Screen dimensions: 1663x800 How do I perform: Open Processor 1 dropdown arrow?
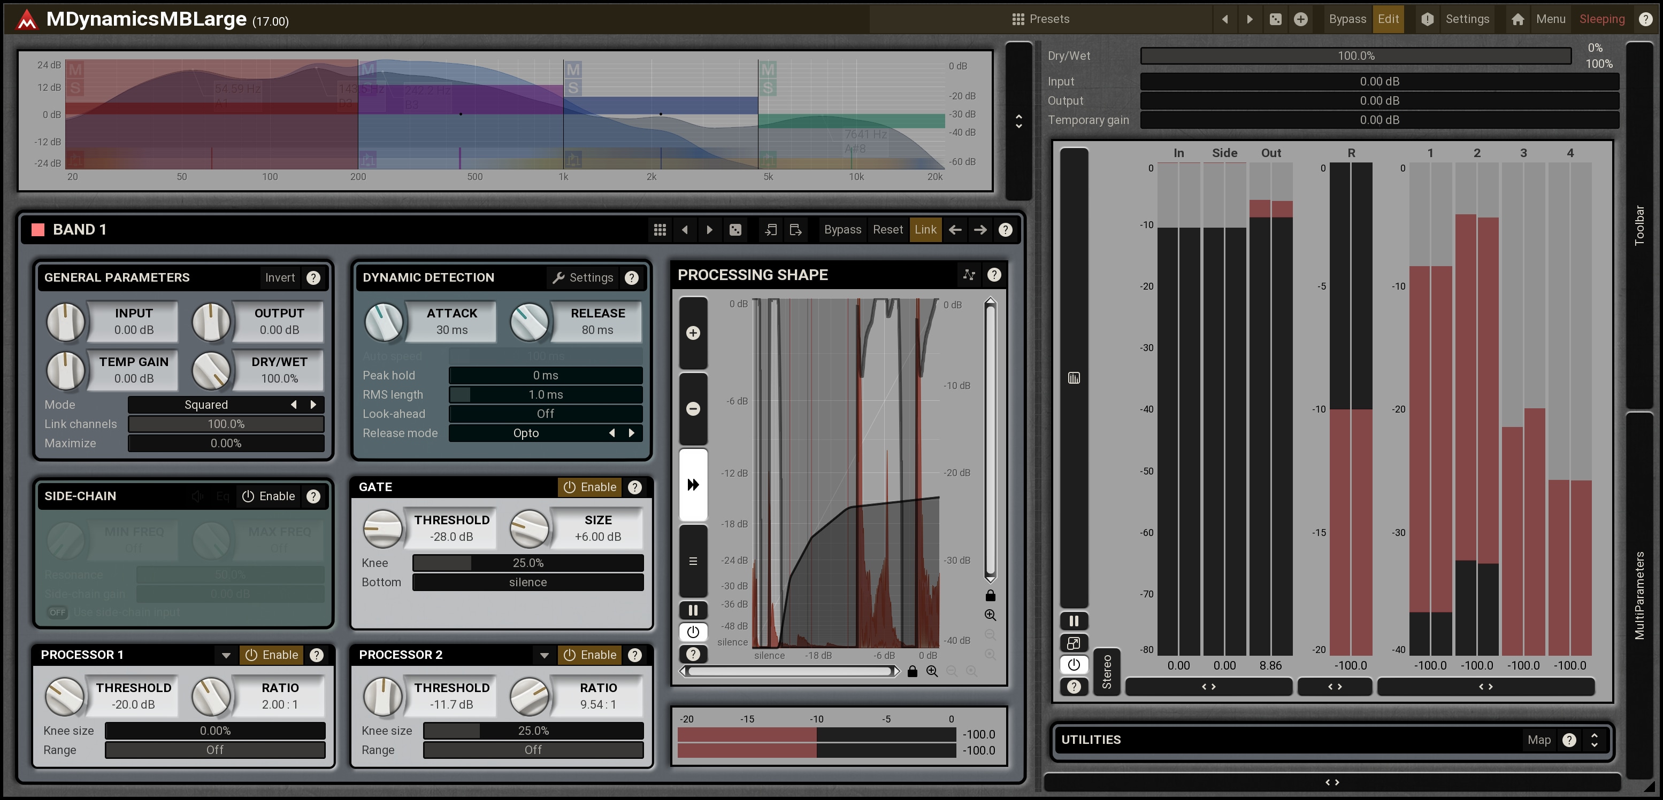(x=226, y=655)
